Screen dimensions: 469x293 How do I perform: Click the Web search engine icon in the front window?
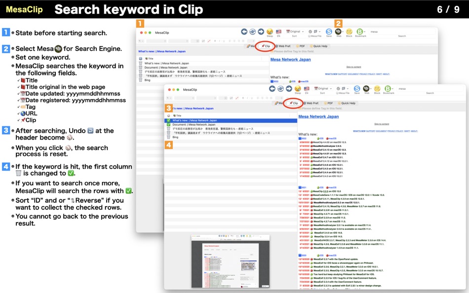tap(366, 88)
